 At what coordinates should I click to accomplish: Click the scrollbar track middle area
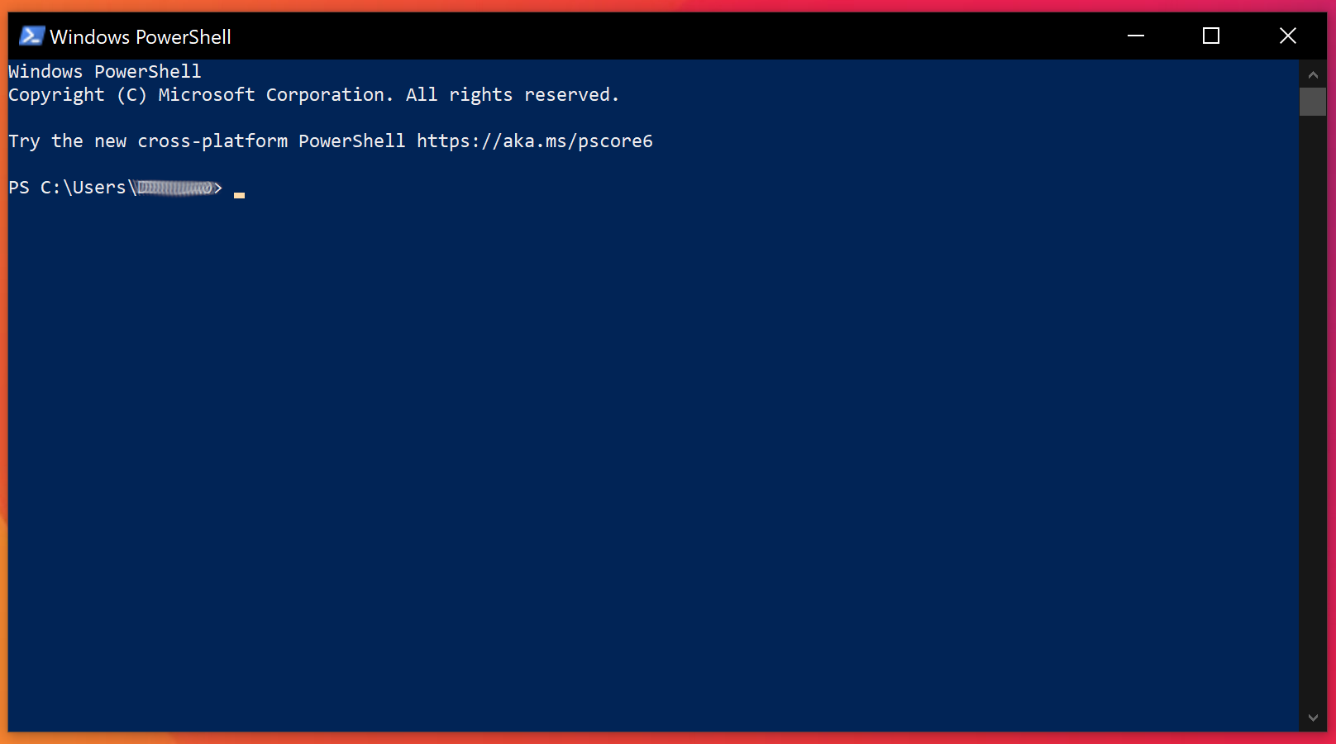1313,397
